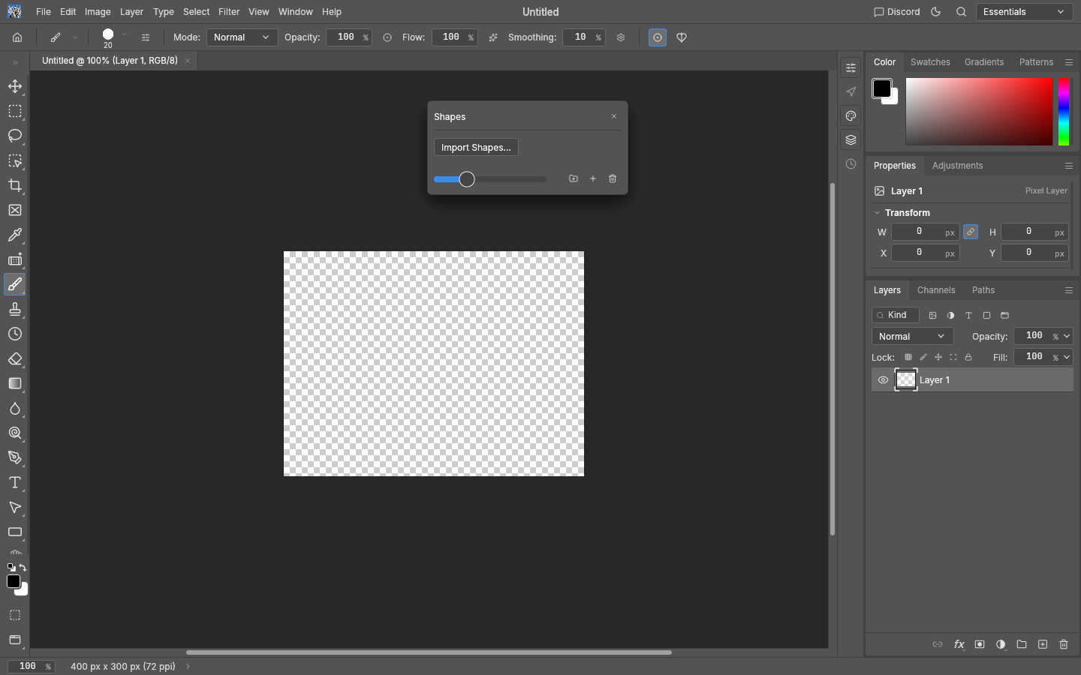Switch to the Swatches tab
Viewport: 1081px width, 675px height.
930,62
